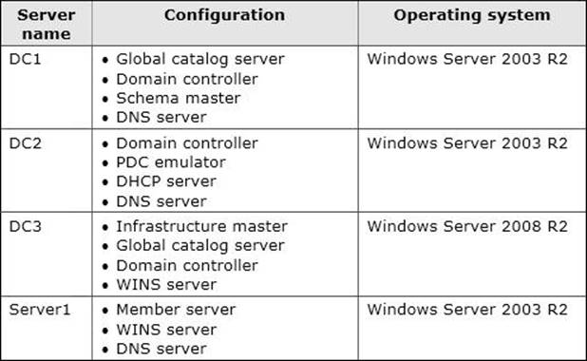587x361 pixels.
Task: Click DHCP server entry under DC2
Action: (166, 181)
